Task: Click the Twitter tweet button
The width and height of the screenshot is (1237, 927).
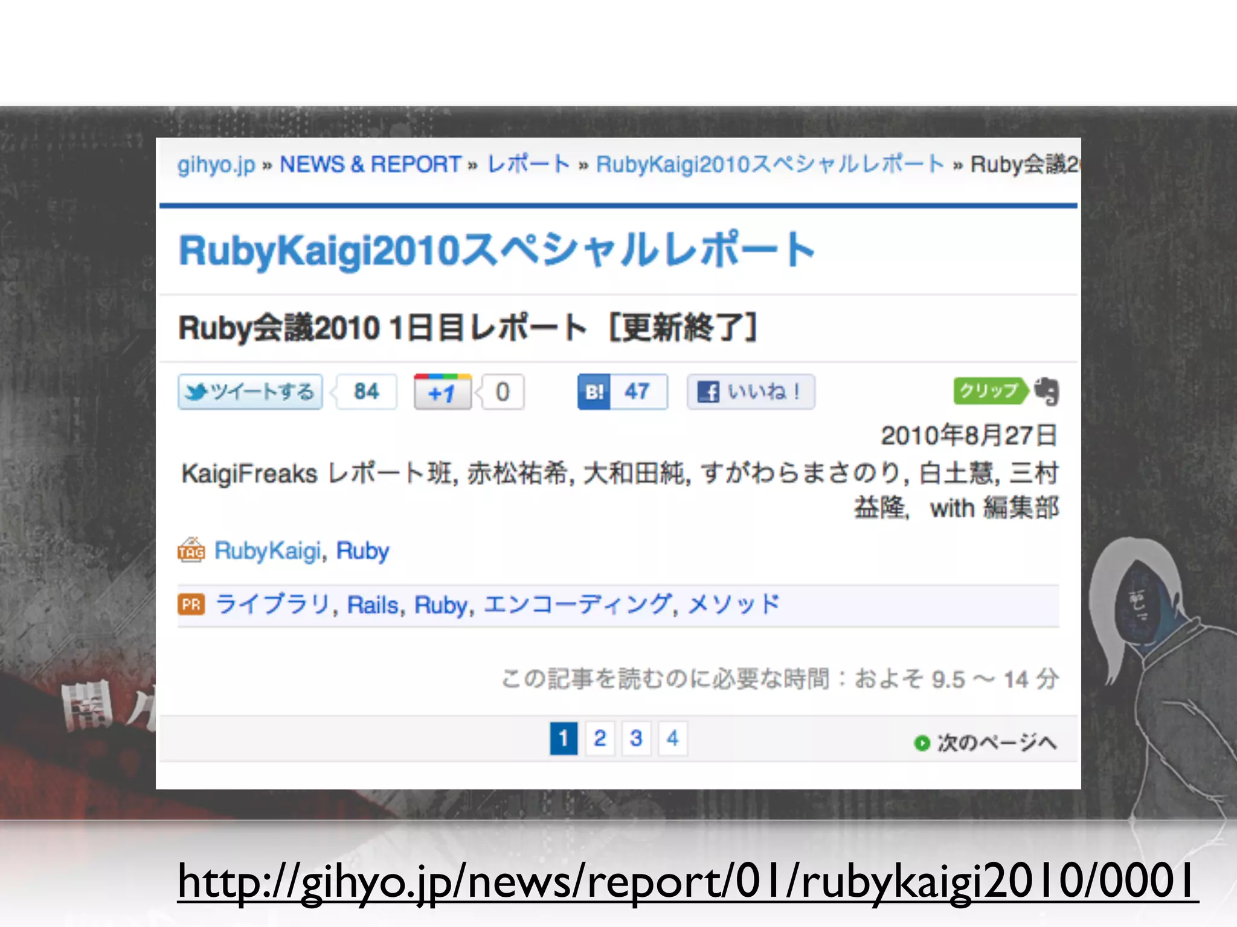Action: 250,392
